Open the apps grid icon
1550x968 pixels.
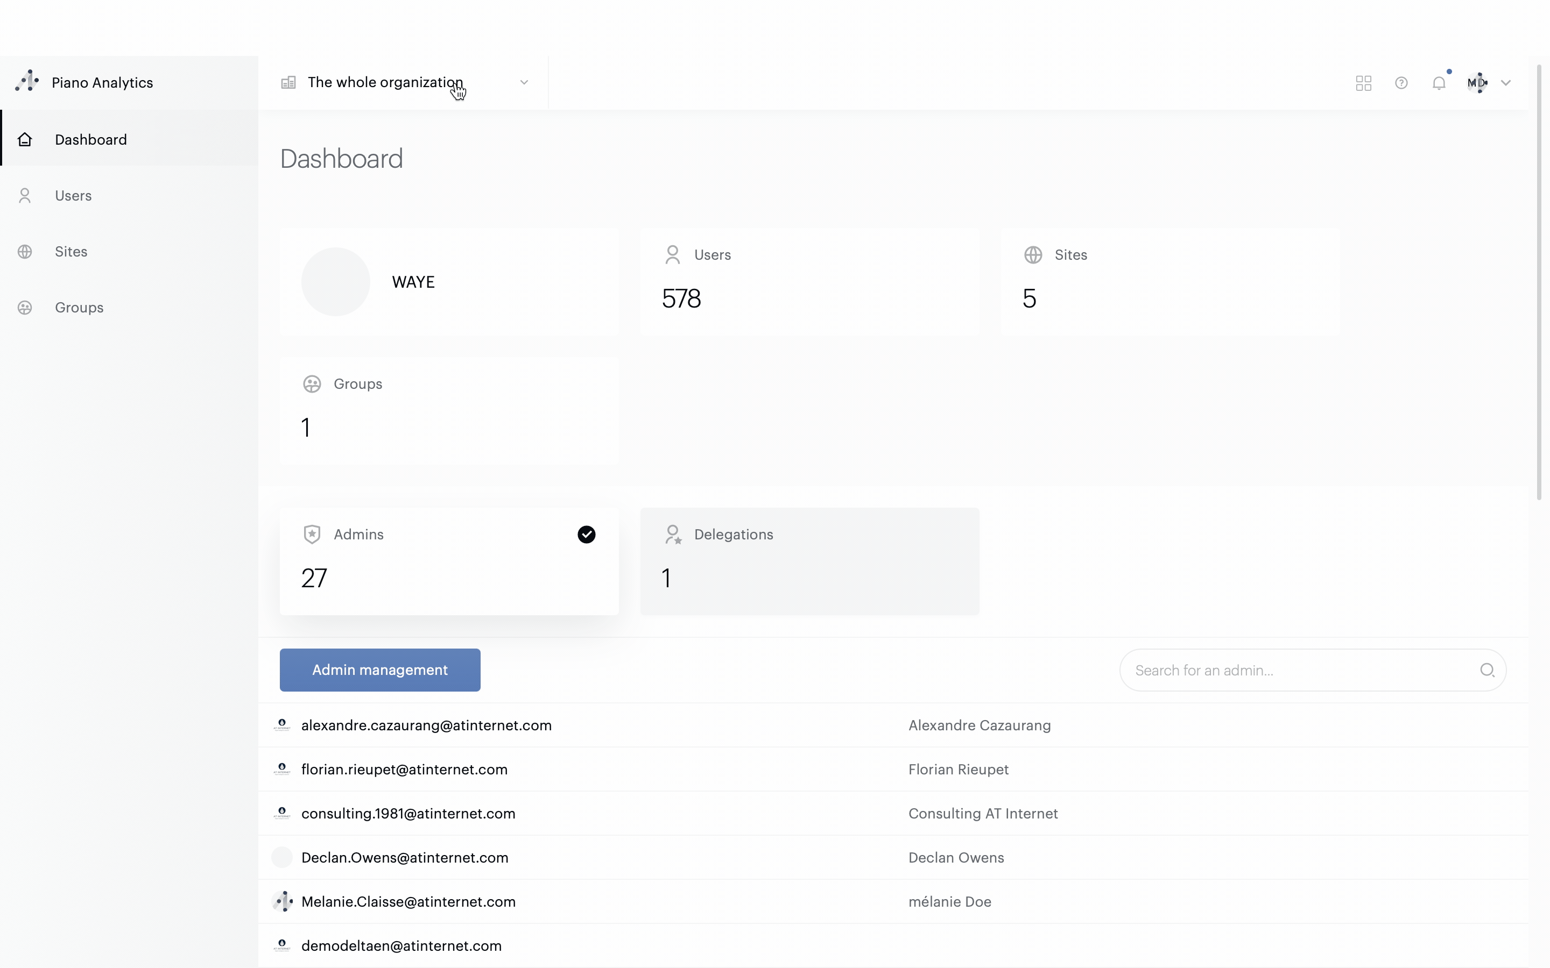(1363, 83)
